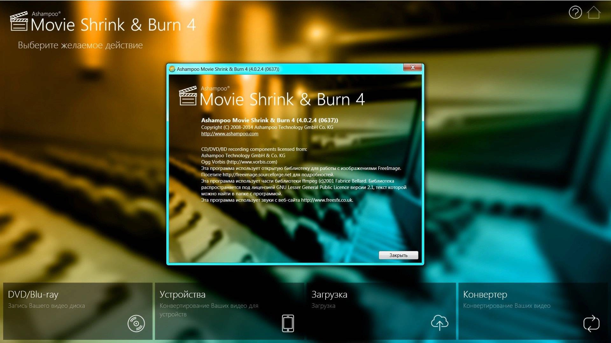
Task: Click the Copyright (C) 2008-2014 line
Action: [x=267, y=127]
